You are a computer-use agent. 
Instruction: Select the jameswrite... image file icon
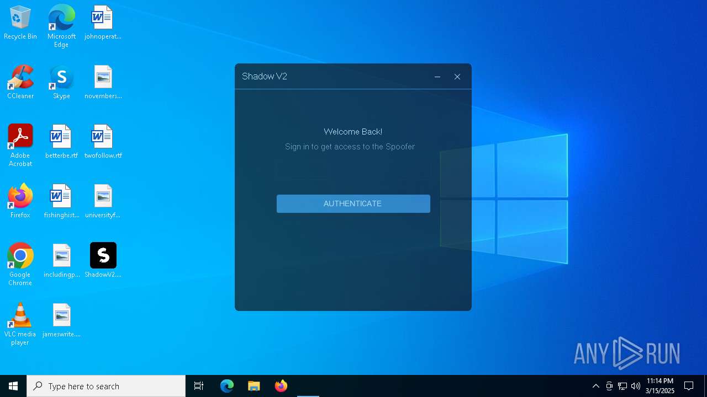click(x=61, y=321)
